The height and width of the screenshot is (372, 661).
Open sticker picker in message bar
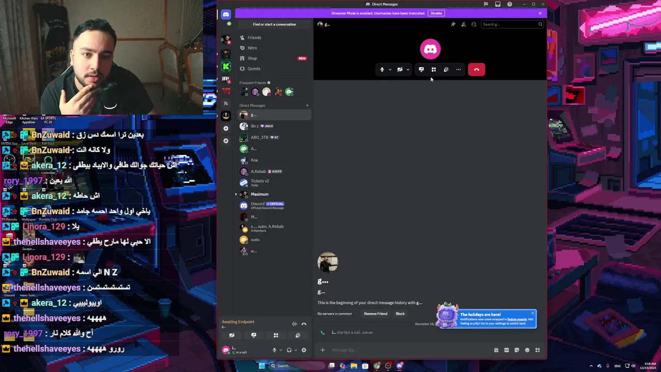click(517, 350)
